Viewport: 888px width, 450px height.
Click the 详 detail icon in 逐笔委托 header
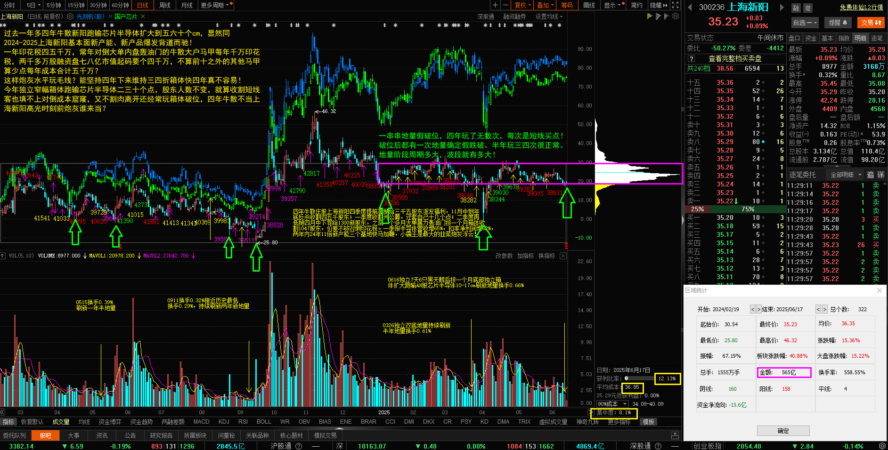tap(880, 175)
